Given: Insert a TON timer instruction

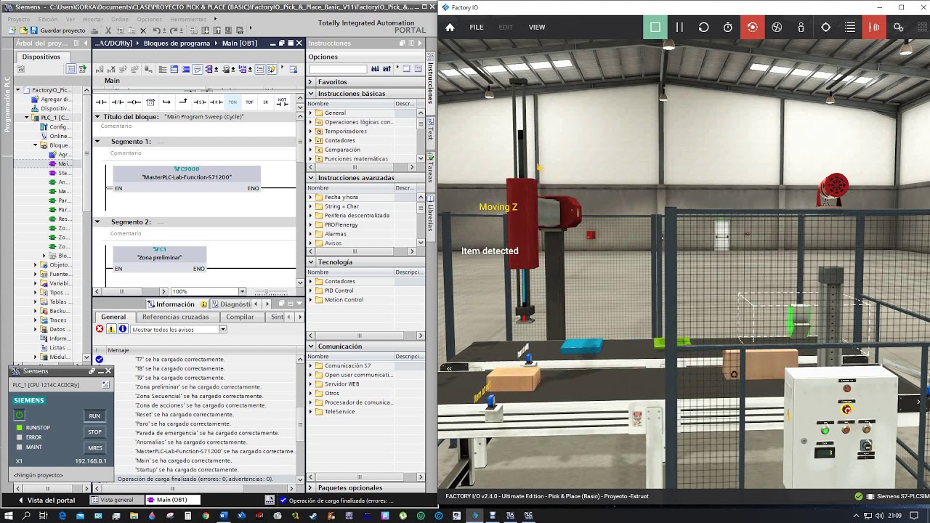Looking at the screenshot, I should tap(232, 102).
